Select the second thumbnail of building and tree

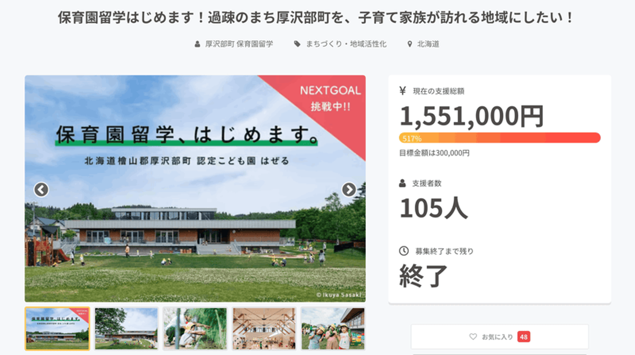126,329
